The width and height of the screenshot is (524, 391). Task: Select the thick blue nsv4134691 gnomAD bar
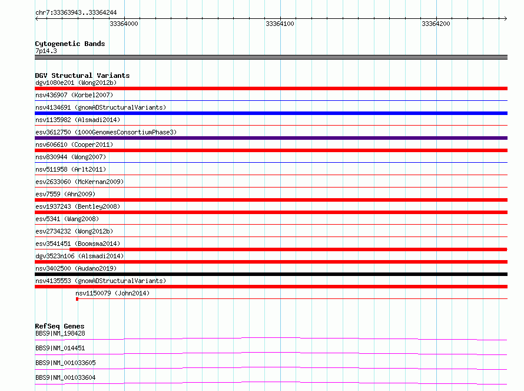point(271,113)
